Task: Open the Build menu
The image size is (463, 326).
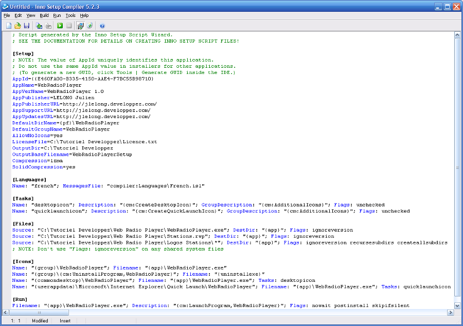Action: click(44, 15)
